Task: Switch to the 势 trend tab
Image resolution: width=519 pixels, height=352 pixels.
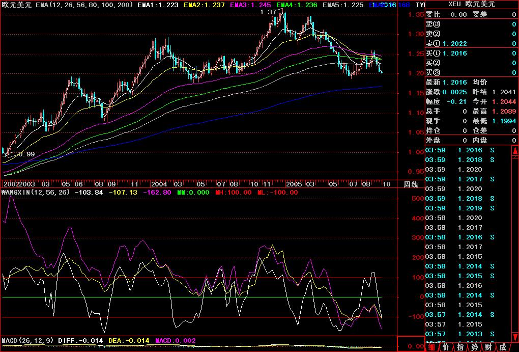Action: (x=475, y=347)
